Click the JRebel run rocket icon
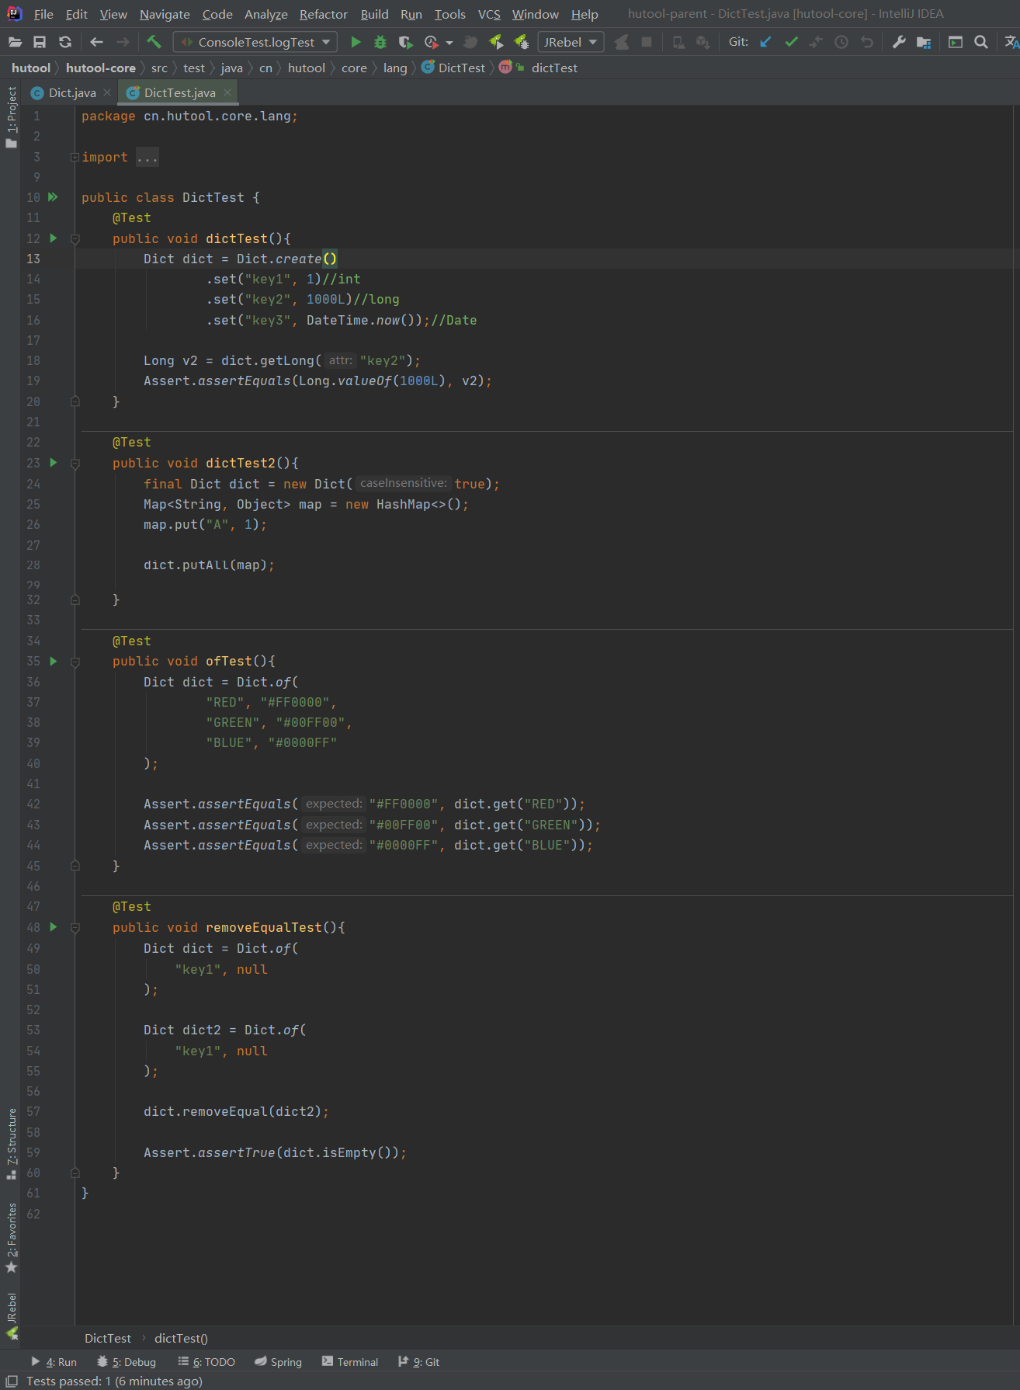The height and width of the screenshot is (1390, 1020). pos(496,42)
